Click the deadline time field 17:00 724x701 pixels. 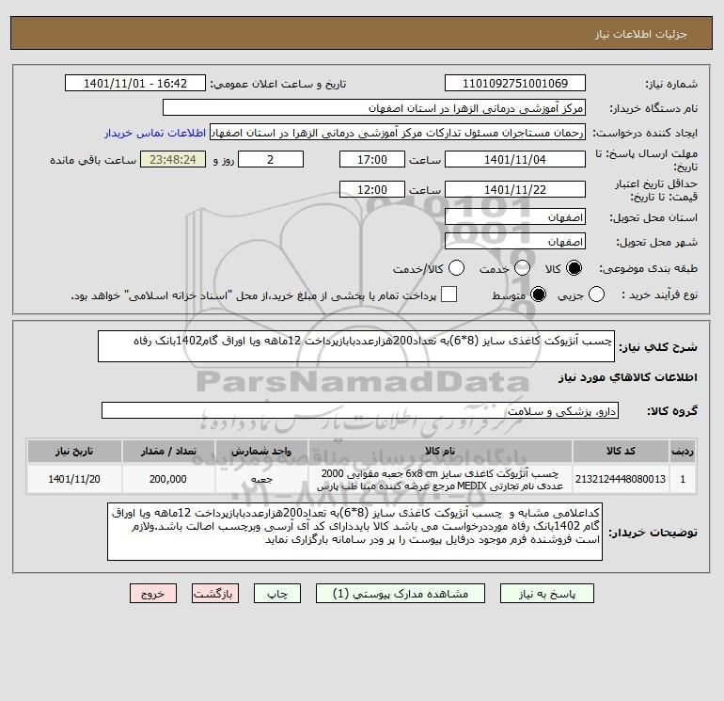point(372,159)
